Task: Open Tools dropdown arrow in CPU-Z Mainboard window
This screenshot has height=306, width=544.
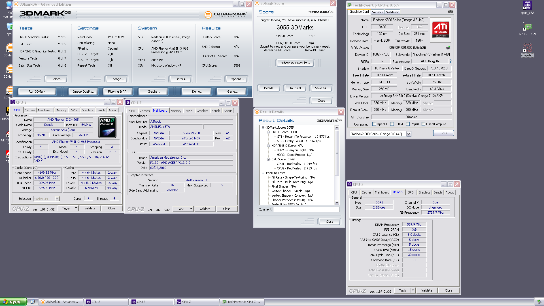Action: tap(191, 209)
